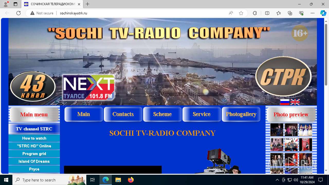This screenshot has height=185, width=329.
Task: Toggle Split screen view
Action: click(267, 13)
